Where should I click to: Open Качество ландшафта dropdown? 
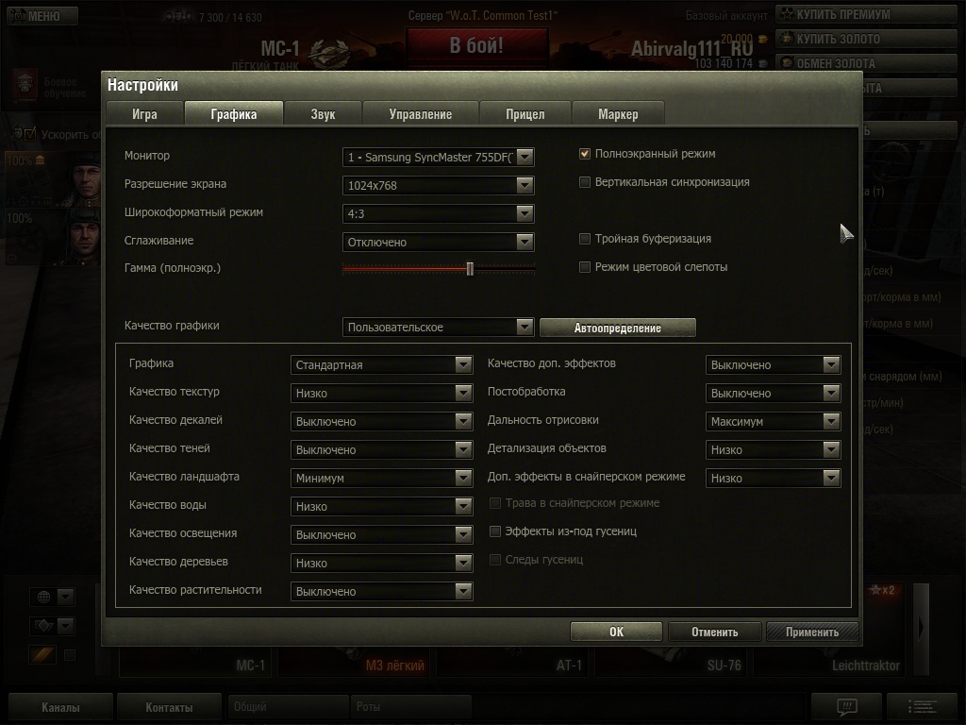click(x=381, y=479)
